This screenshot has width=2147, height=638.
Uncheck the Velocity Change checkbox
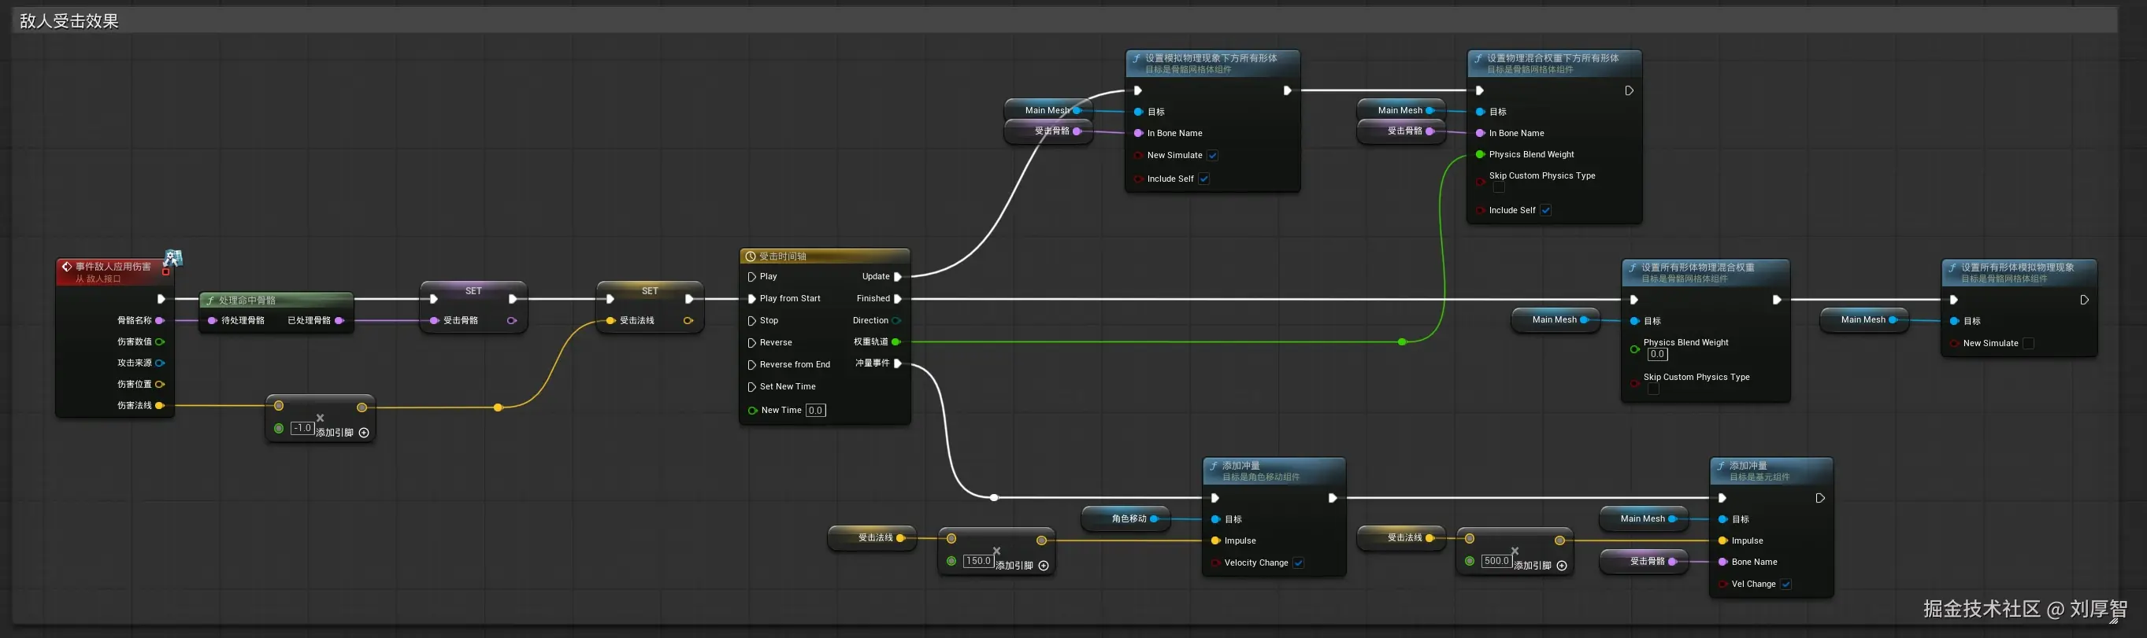pos(1299,563)
